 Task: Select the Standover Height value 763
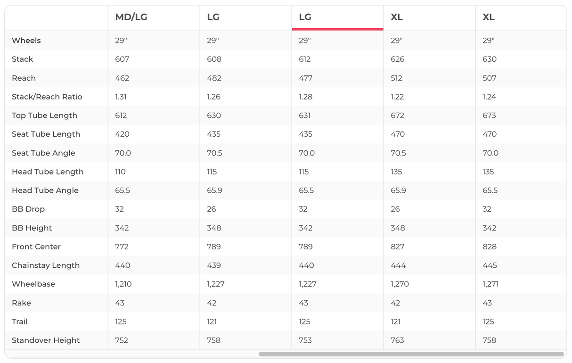[397, 340]
